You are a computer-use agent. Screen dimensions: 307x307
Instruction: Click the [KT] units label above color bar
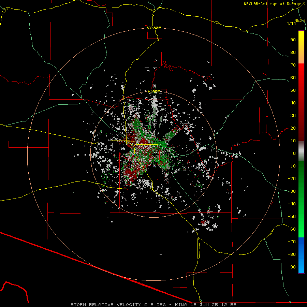click(291, 24)
